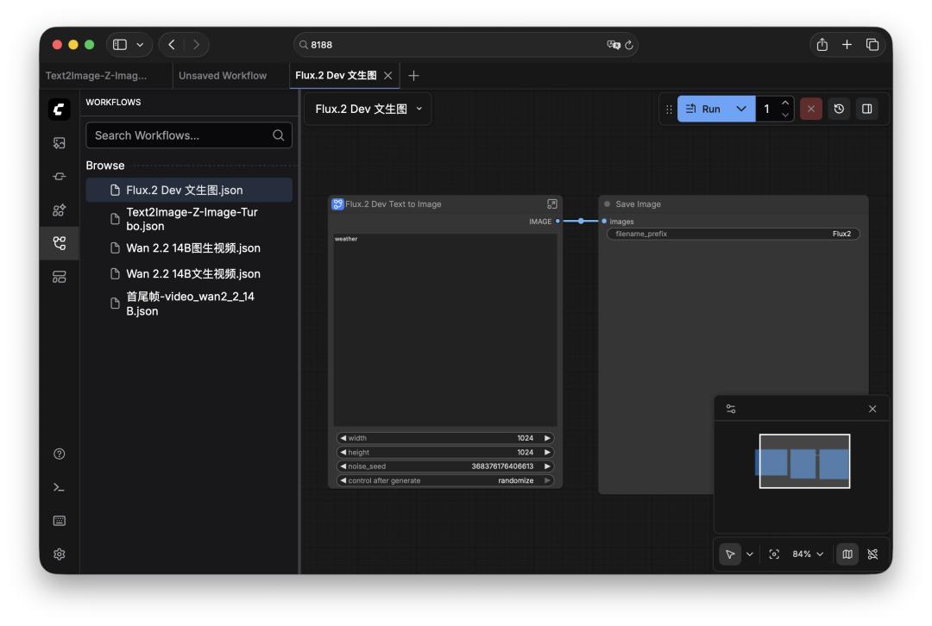Open Wan 2.2 14B图生视频.json workflow
Viewport: 932px width, 626px height.
click(x=192, y=248)
